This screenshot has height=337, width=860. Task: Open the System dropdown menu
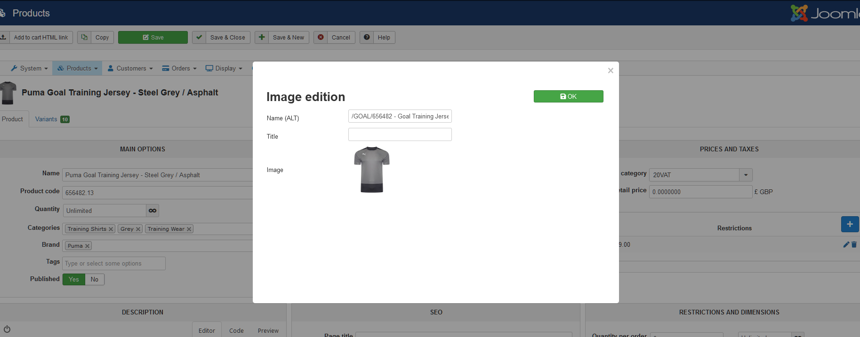[x=30, y=68]
